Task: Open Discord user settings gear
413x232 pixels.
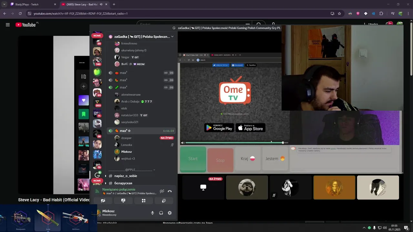Action: [x=170, y=213]
